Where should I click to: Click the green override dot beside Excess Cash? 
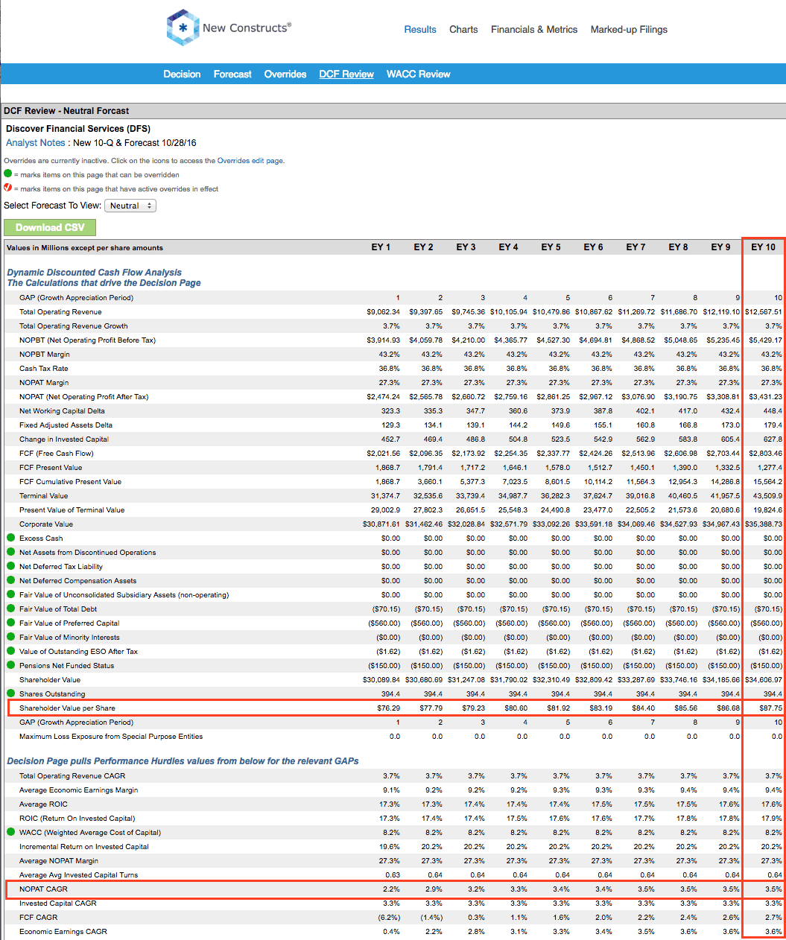tap(10, 538)
